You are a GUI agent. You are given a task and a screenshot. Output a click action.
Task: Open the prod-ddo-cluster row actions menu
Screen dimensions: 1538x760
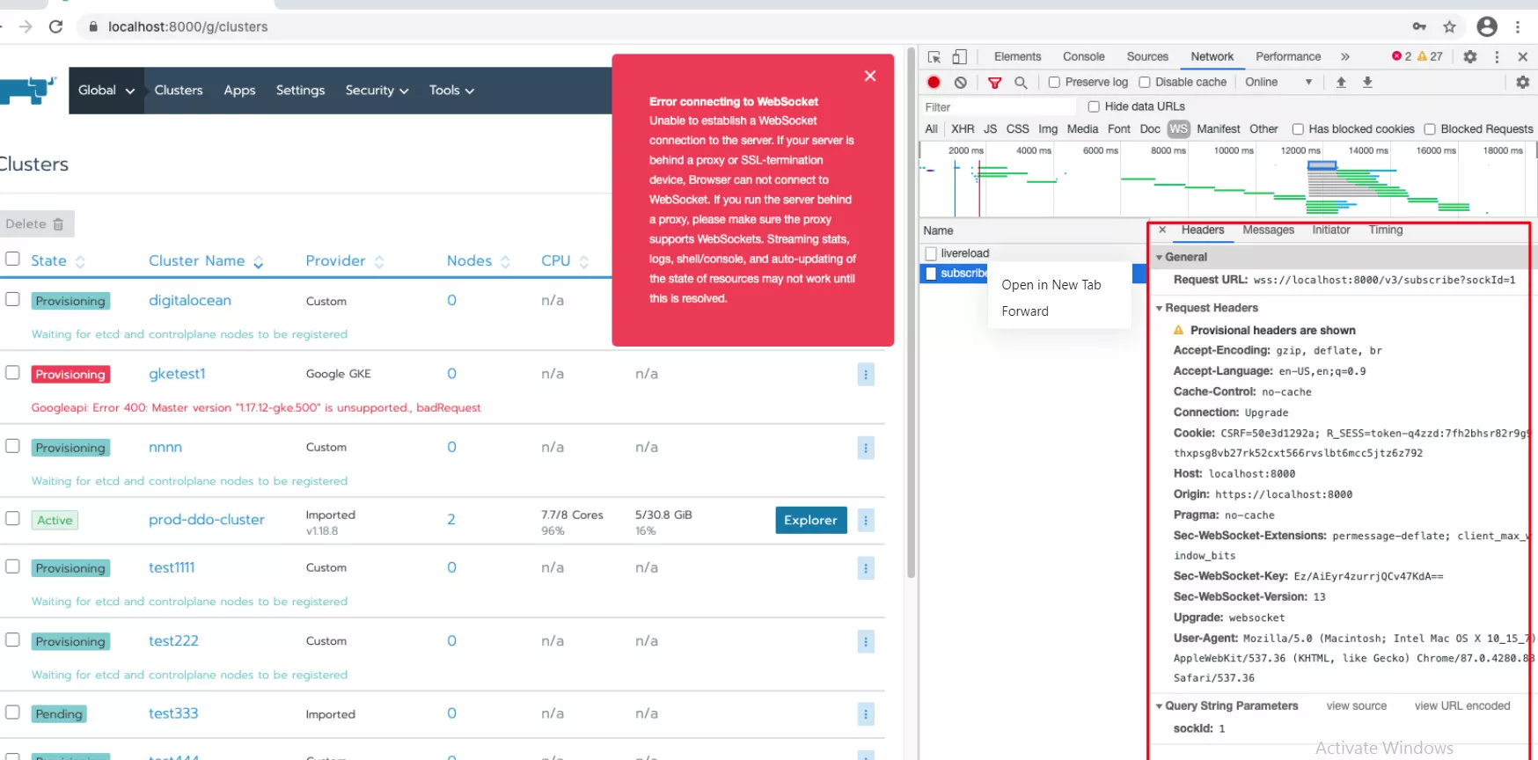866,521
